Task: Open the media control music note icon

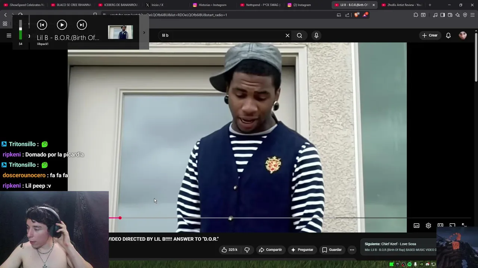Action: tap(435, 15)
